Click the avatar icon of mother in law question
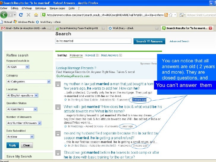The height and width of the screenshot is (162, 216). (58, 84)
